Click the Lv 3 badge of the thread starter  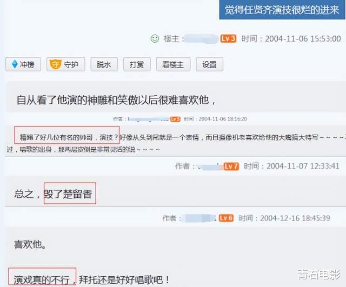[228, 38]
